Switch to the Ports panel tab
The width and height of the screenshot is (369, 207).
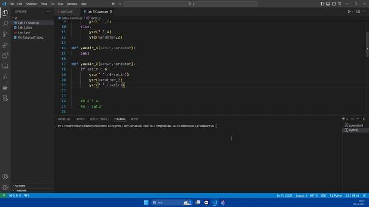pos(134,119)
